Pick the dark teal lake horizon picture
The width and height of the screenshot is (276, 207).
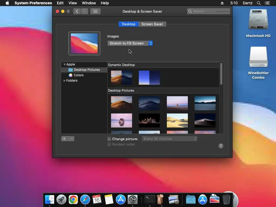[x=205, y=103]
